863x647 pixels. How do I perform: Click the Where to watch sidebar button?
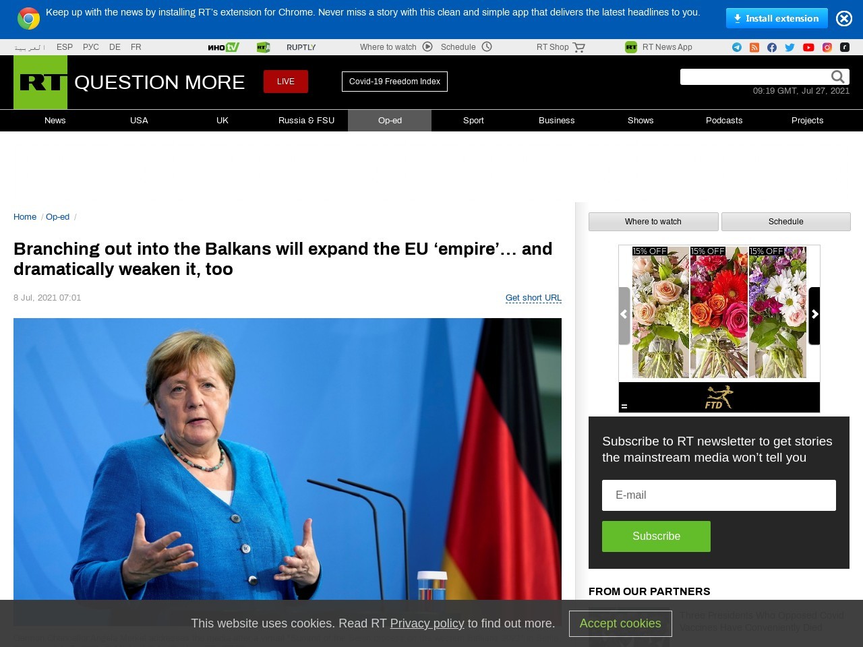pyautogui.click(x=653, y=222)
